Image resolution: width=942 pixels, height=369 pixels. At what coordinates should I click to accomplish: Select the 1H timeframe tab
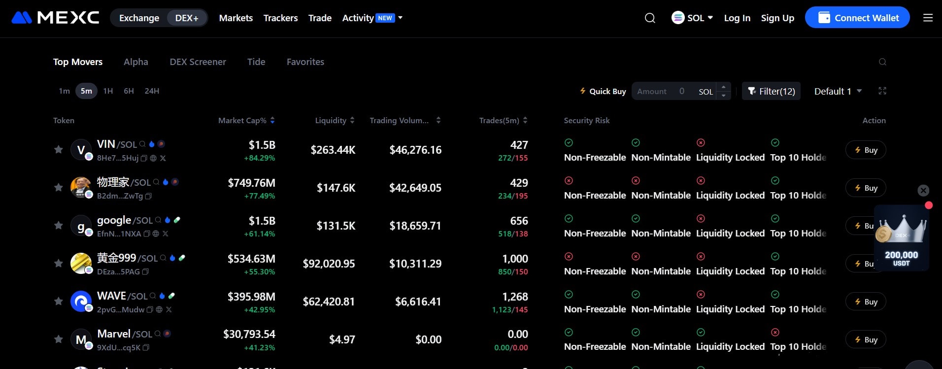point(108,91)
